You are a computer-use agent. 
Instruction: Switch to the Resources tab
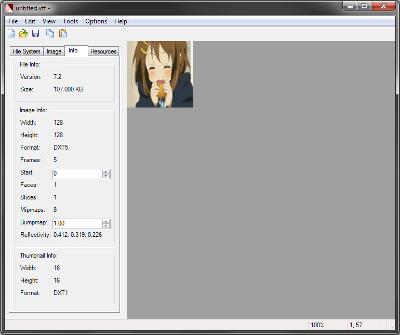point(103,51)
